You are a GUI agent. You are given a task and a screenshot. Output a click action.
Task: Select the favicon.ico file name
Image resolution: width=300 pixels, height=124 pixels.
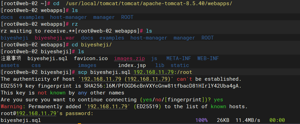[91, 58]
